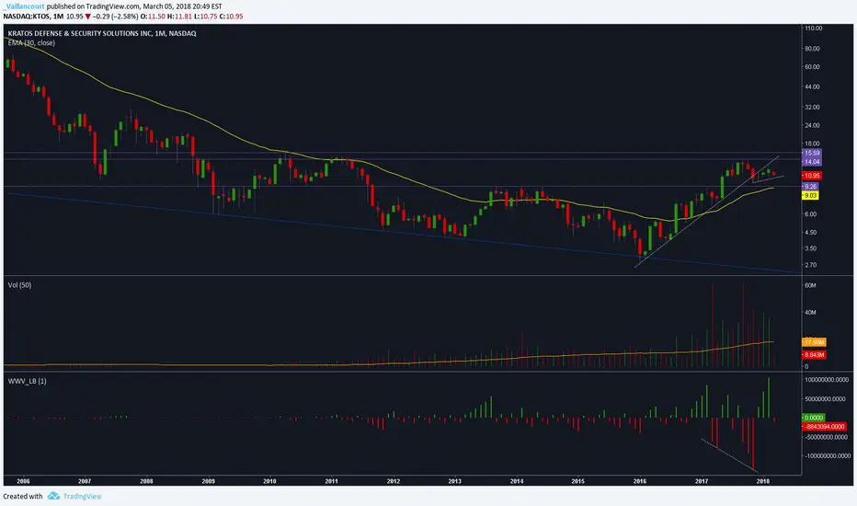Click the 2.70 price axis tick

coord(810,265)
